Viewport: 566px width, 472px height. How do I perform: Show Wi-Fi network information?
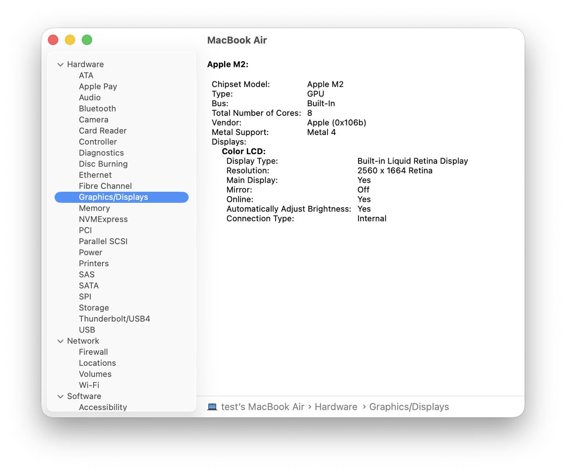click(x=89, y=385)
